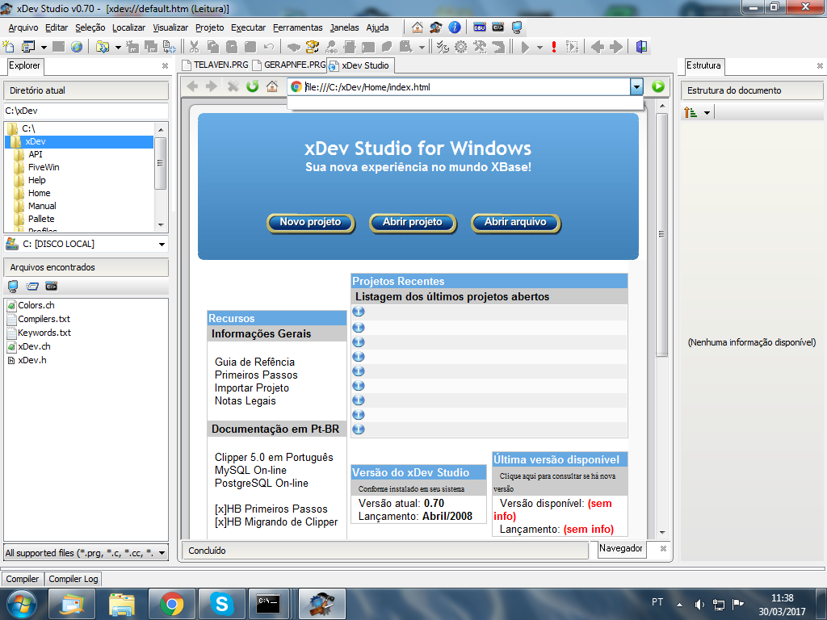The width and height of the screenshot is (827, 620).
Task: Click the monitor icon under Arquivos encontrados
Action: click(x=13, y=286)
